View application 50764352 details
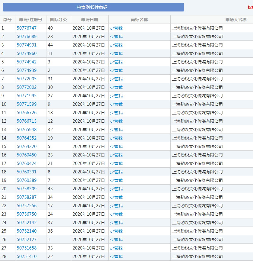253x261 pixels. point(27,138)
